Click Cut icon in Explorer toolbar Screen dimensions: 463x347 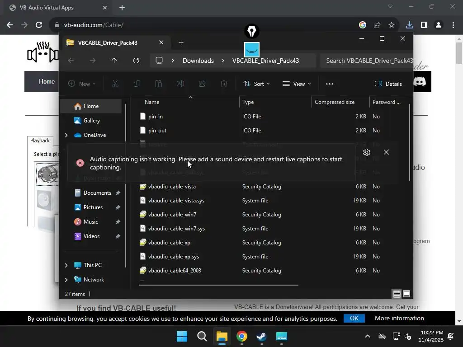[x=115, y=84]
